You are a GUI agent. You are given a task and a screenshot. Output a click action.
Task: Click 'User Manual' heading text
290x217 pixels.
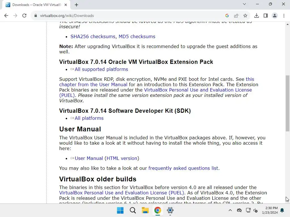point(80,129)
